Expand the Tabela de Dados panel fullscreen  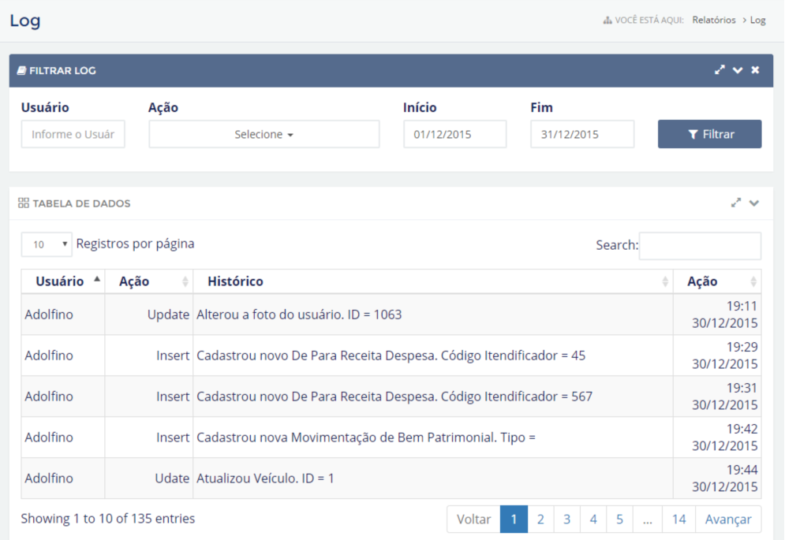coord(735,203)
